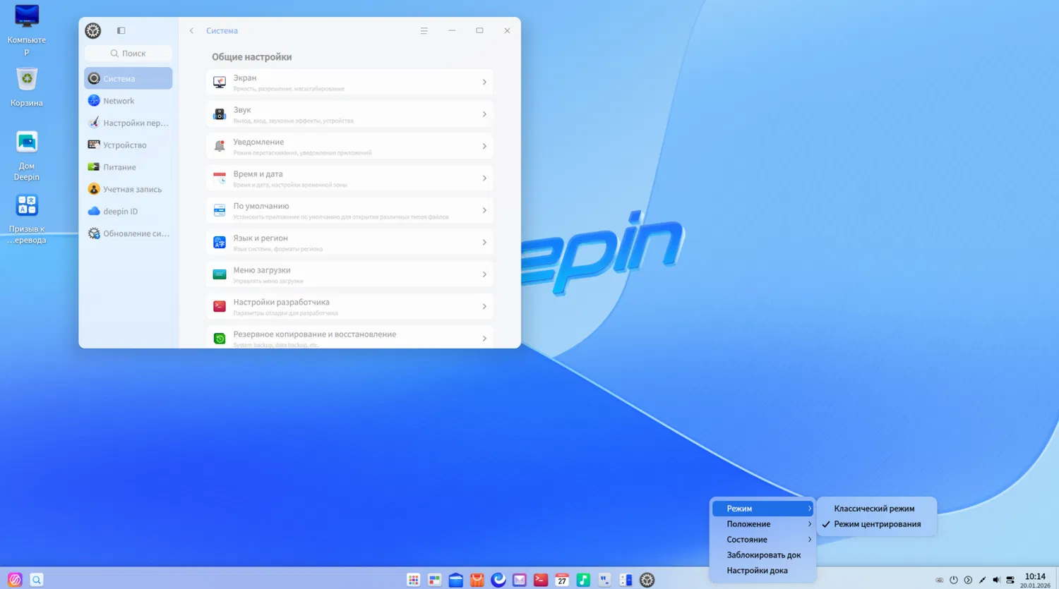The height and width of the screenshot is (589, 1059).
Task: Open Режим submenu in dock context menu
Action: click(x=762, y=509)
